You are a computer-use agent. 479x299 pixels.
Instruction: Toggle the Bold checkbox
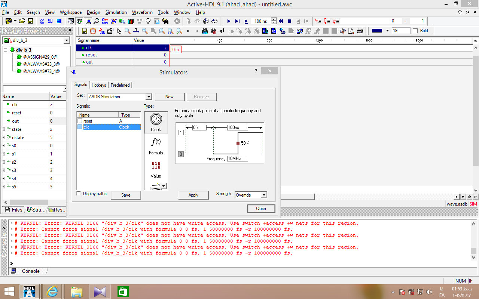click(x=415, y=31)
